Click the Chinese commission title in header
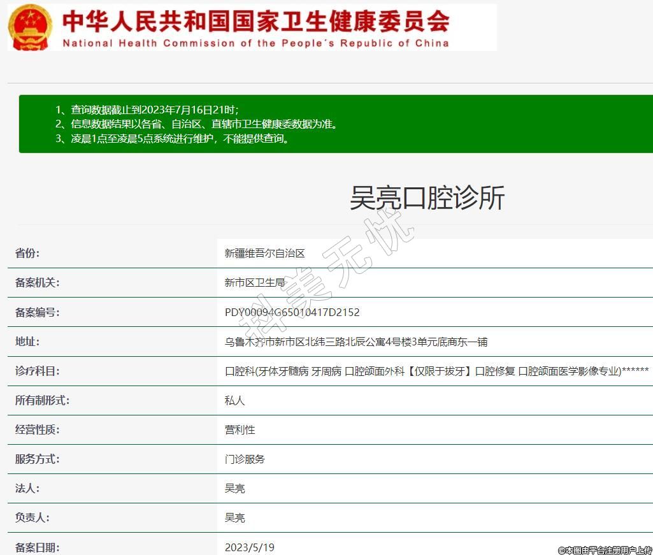This screenshot has width=653, height=555. (255, 20)
